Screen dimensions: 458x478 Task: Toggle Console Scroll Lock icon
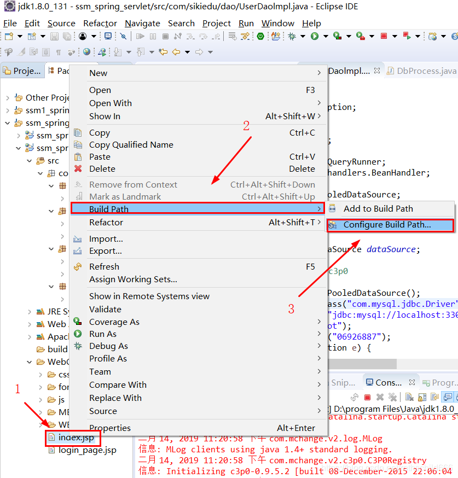[422, 397]
